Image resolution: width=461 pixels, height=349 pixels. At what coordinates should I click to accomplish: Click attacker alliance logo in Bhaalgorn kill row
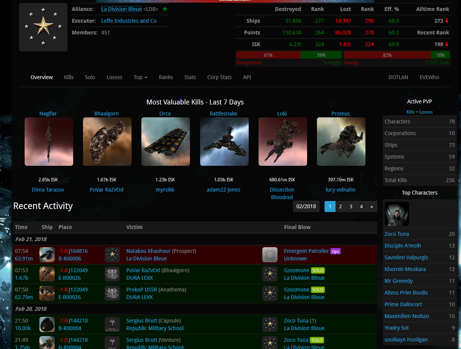pyautogui.click(x=270, y=274)
